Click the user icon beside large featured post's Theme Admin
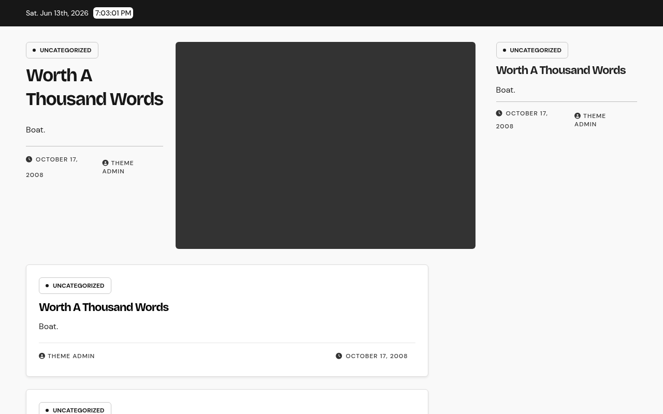 pos(105,163)
